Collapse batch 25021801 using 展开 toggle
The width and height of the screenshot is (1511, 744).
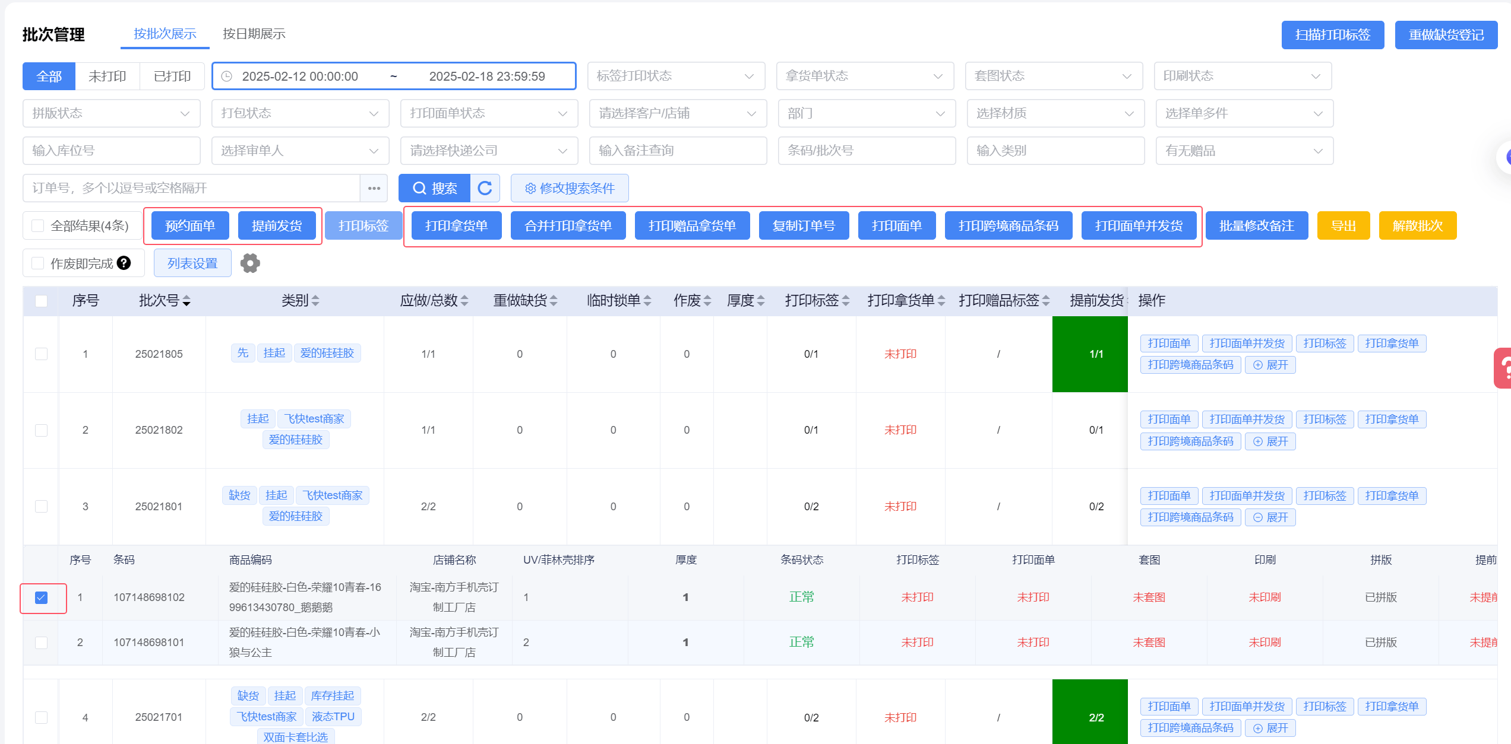coord(1270,517)
